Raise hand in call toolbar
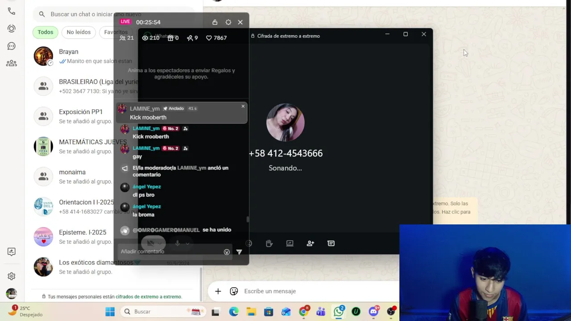The image size is (571, 321). tap(269, 243)
